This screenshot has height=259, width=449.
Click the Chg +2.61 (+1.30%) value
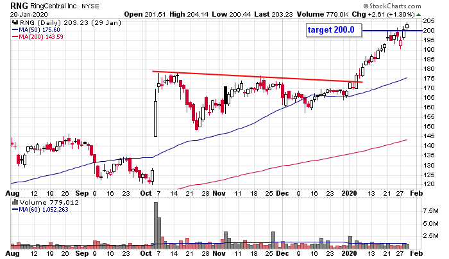(383, 14)
